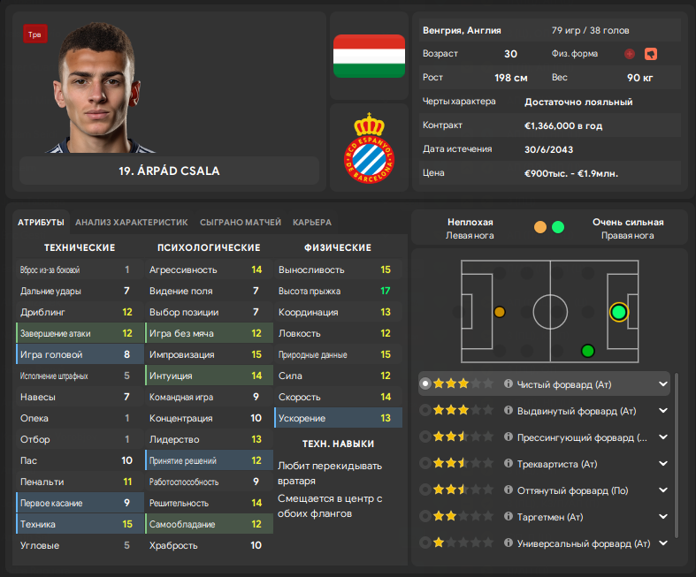Click info icon beside Таргетмен
The height and width of the screenshot is (577, 696).
[x=509, y=517]
